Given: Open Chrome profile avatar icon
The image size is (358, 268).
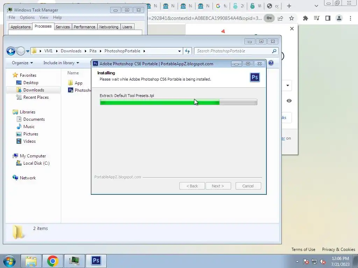Looking at the screenshot, I should pyautogui.click(x=339, y=18).
